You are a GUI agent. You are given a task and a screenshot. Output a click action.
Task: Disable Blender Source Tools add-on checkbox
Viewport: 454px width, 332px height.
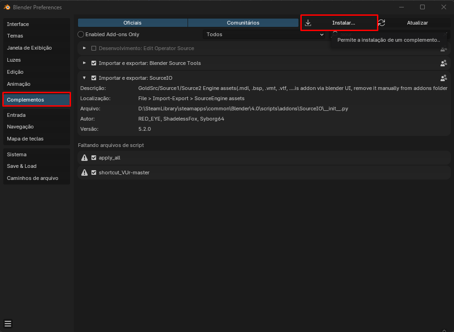coord(94,63)
